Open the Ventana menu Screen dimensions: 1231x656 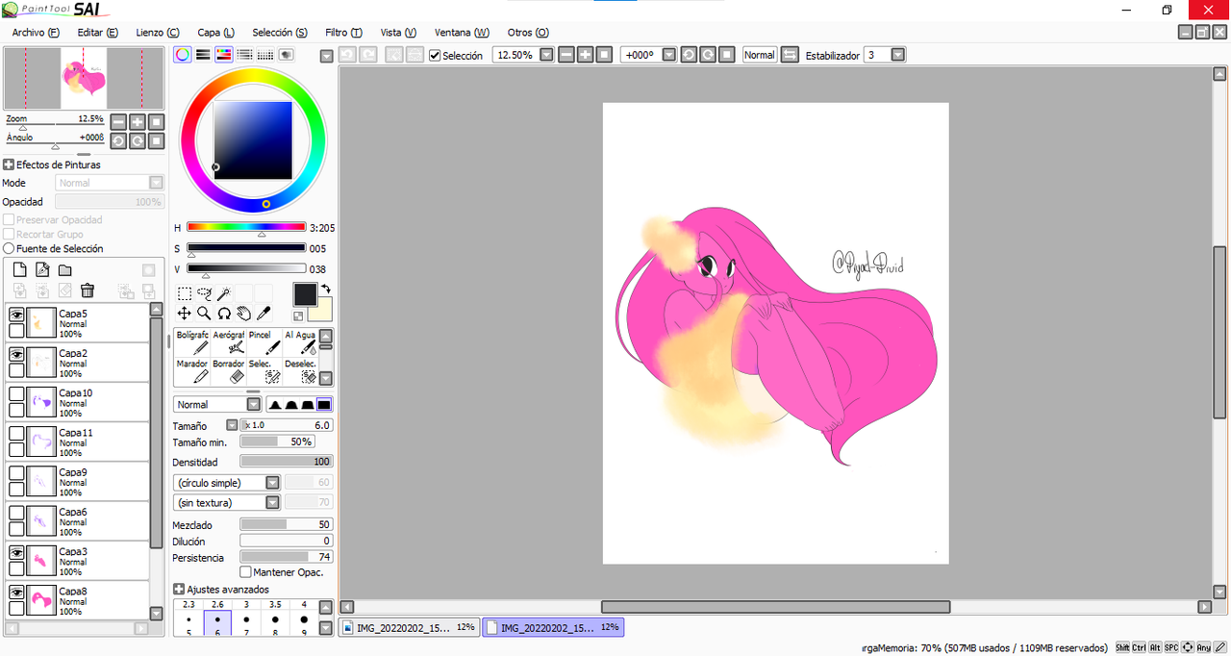click(462, 33)
